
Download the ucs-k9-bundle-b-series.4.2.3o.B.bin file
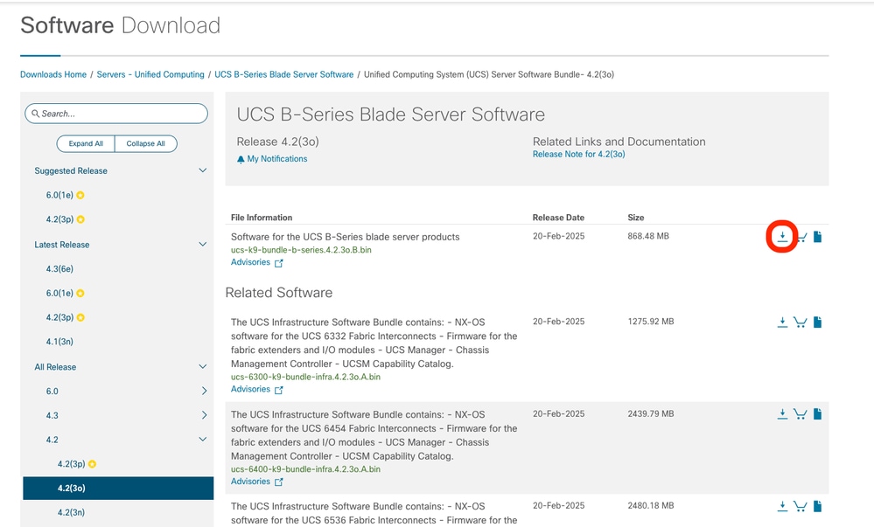click(782, 237)
